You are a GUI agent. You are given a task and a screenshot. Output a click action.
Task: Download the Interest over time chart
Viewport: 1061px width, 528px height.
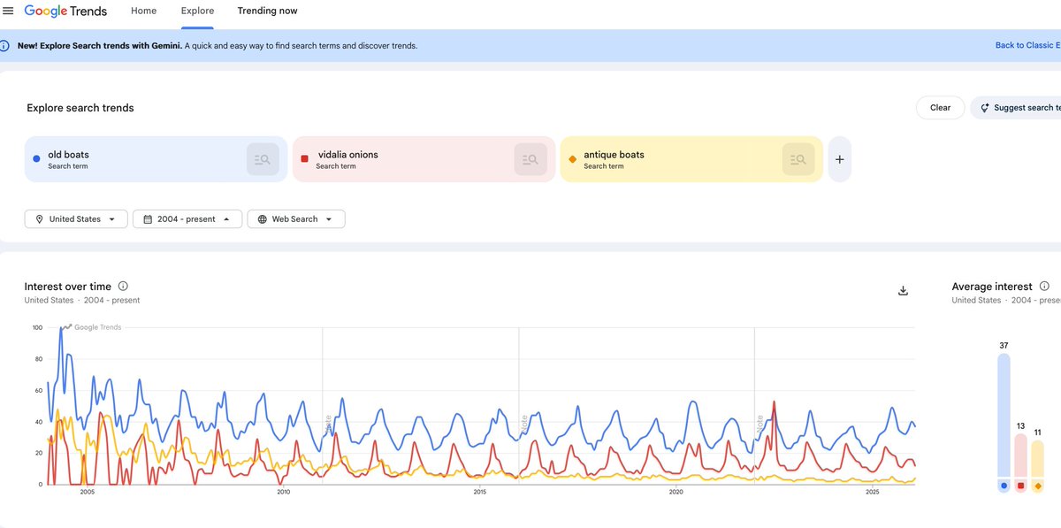pyautogui.click(x=903, y=290)
